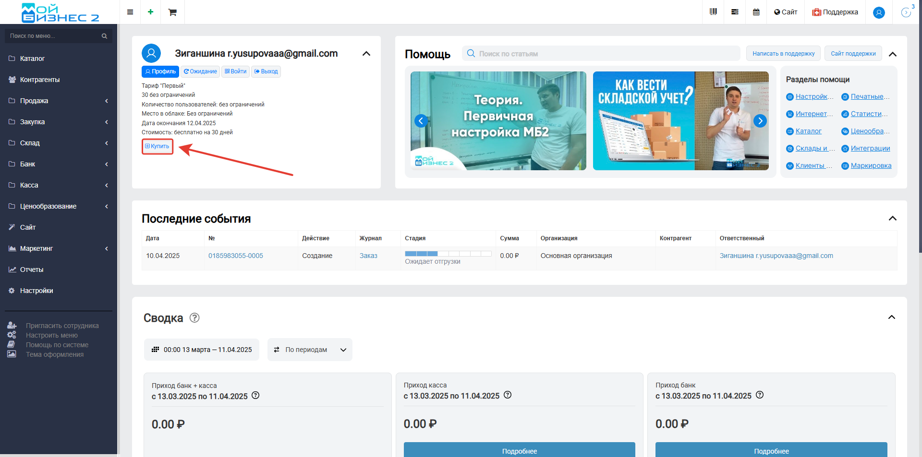Click the Профиль button
This screenshot has width=922, height=457.
tap(160, 71)
